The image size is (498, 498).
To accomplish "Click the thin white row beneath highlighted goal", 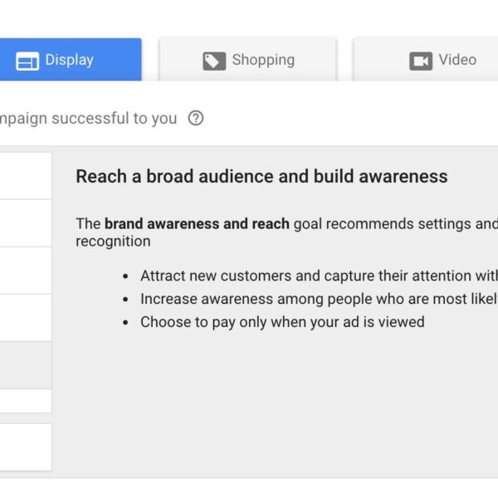I will (x=25, y=401).
